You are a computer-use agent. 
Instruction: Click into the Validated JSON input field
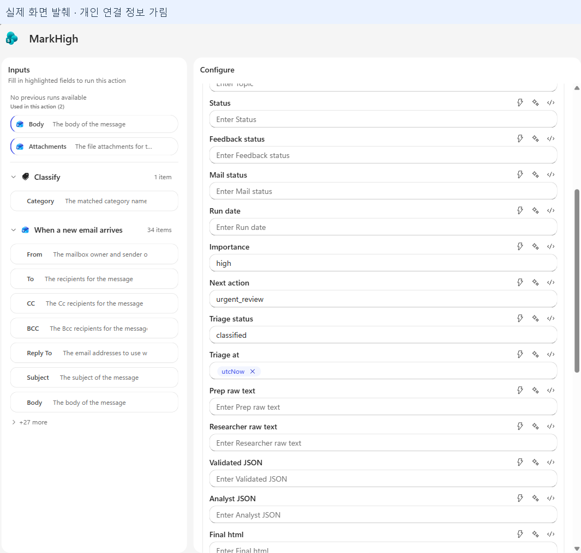(383, 479)
